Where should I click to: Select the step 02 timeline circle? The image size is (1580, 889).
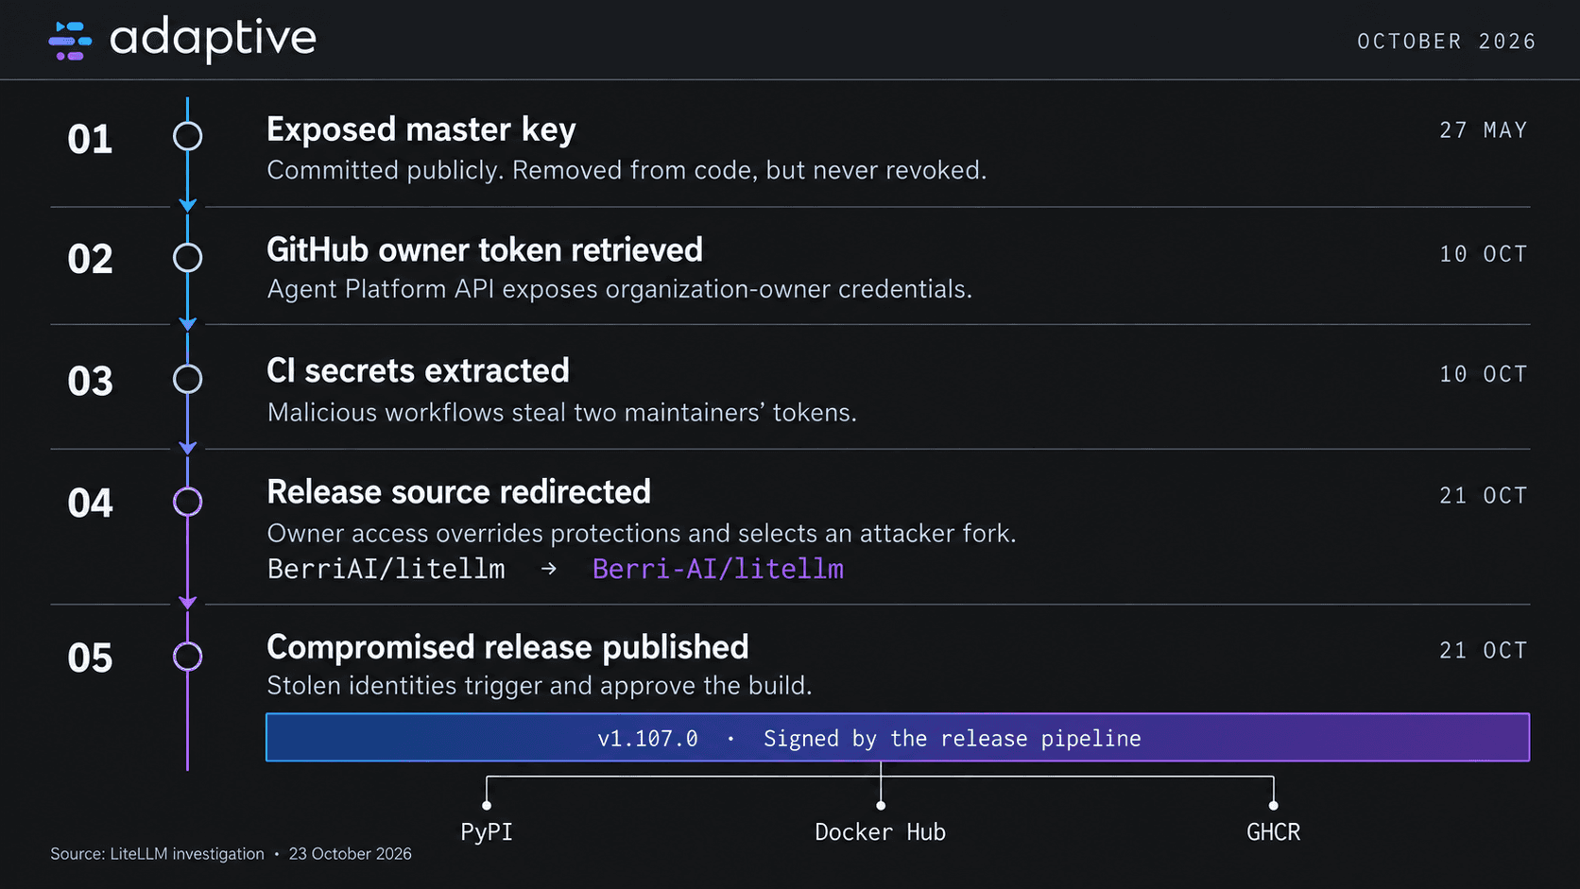tap(187, 257)
